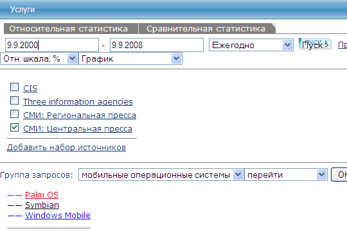This screenshot has height=231, width=347.
Task: Click the end date field 9.9.2008
Action: 157,45
